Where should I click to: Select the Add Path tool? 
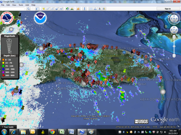point(52,9)
